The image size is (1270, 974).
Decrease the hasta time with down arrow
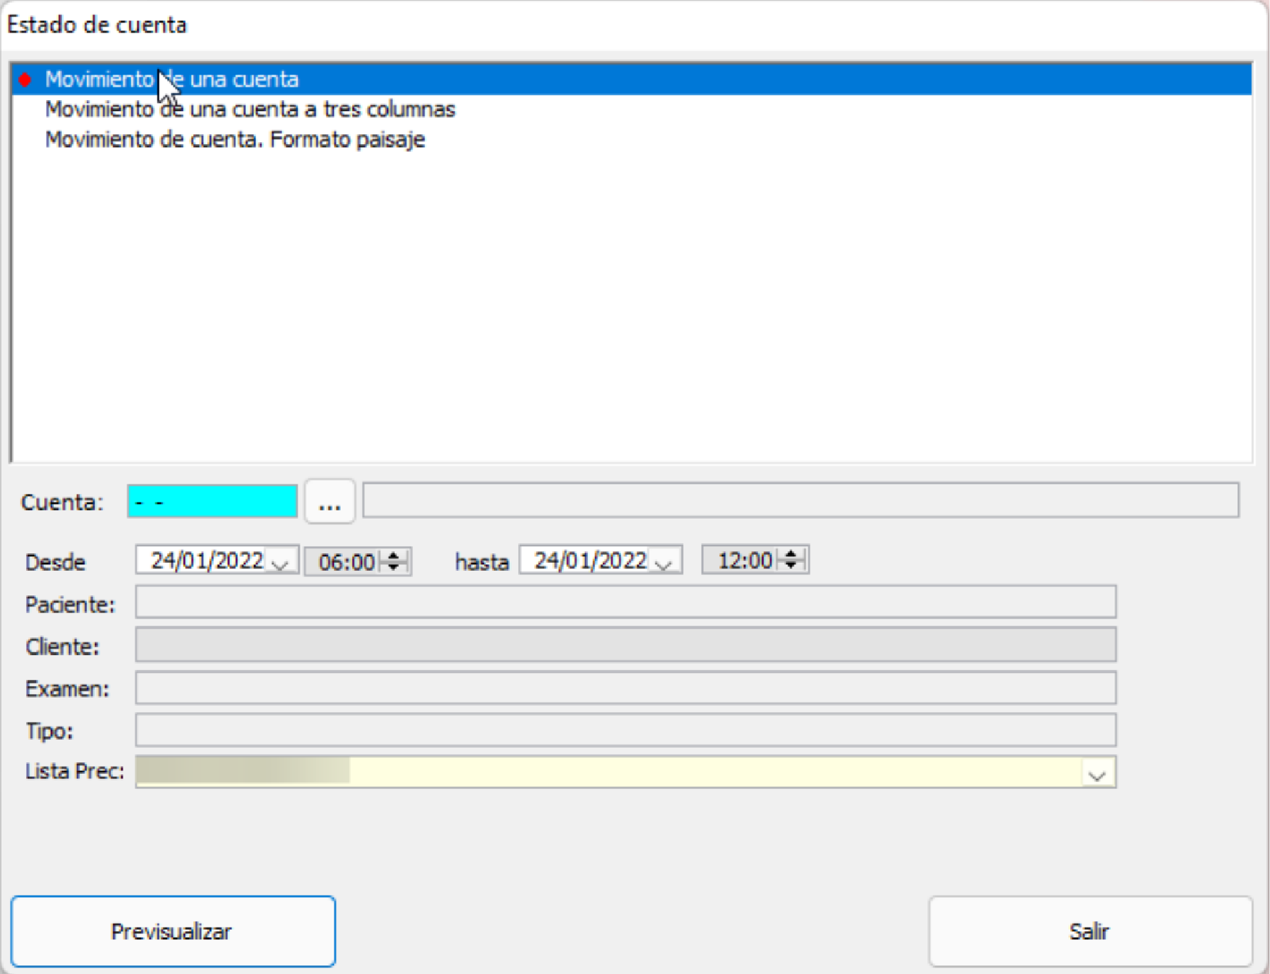coord(792,566)
